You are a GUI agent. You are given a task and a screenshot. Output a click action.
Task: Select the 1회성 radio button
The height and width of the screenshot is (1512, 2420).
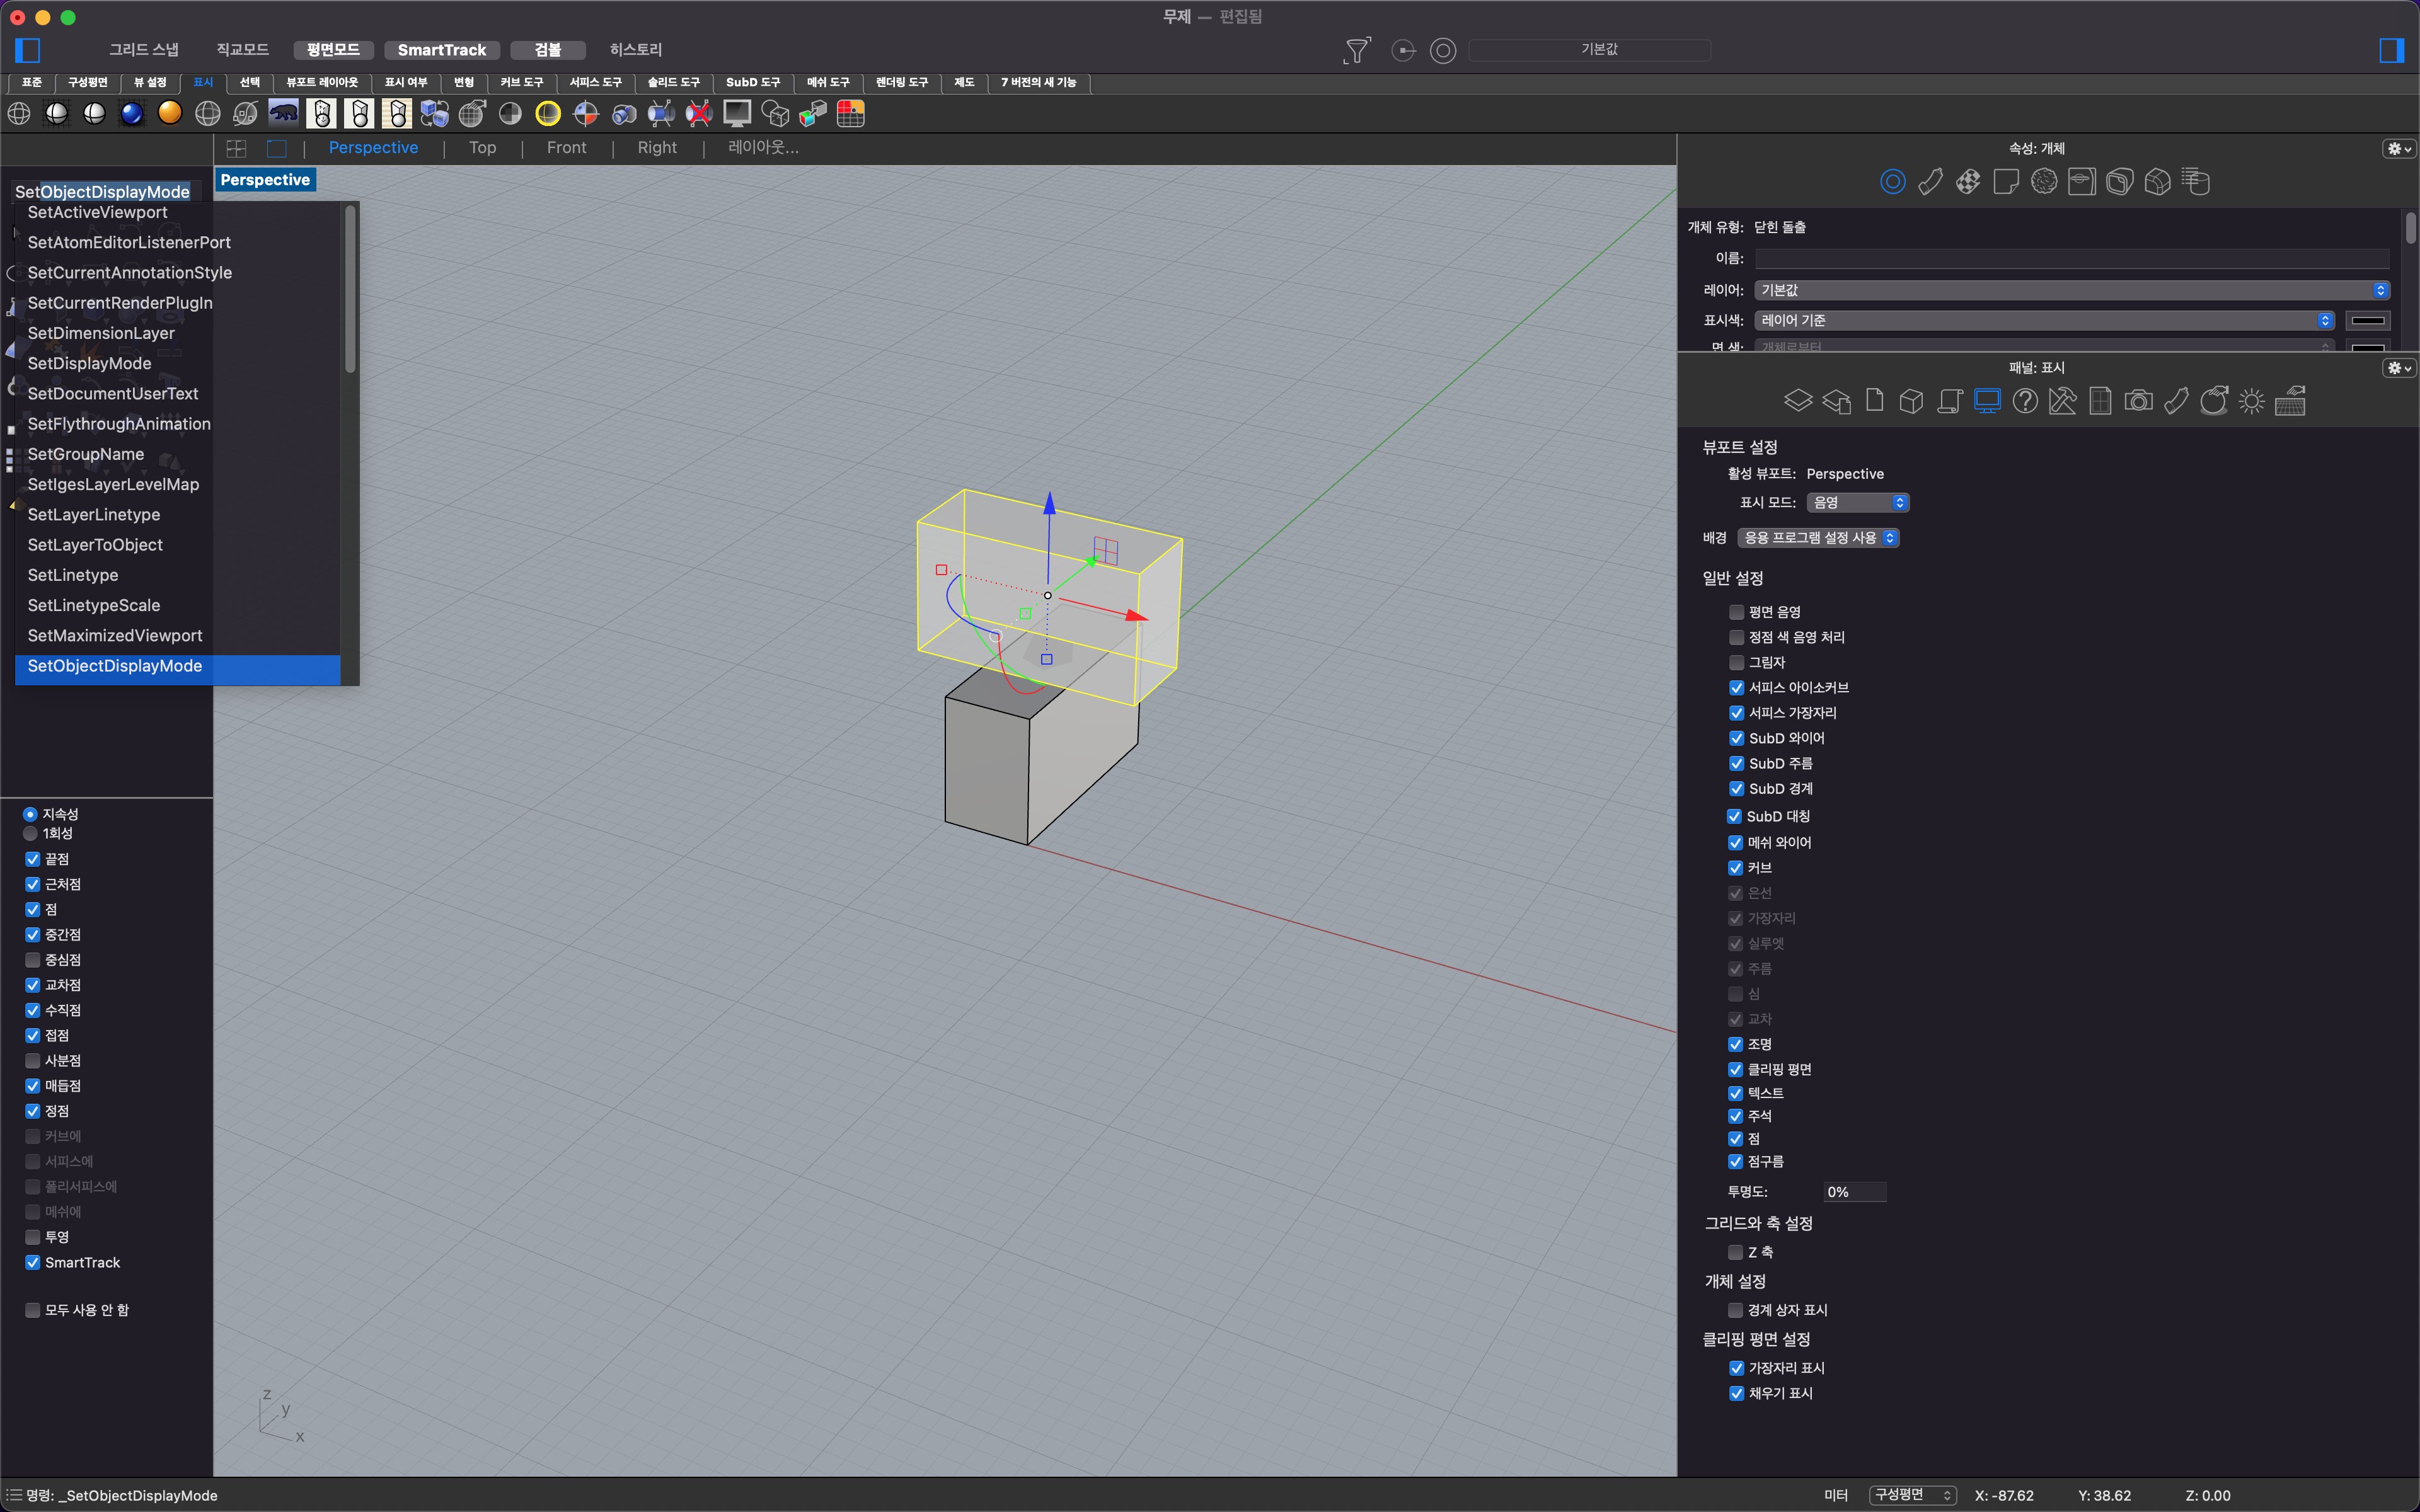pyautogui.click(x=30, y=833)
